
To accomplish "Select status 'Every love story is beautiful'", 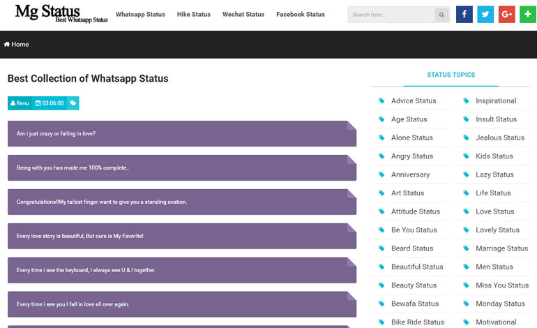I will click(x=182, y=236).
